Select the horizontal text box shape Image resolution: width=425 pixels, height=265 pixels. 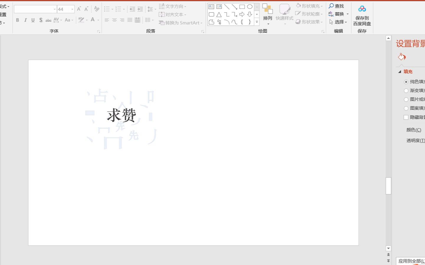(211, 6)
